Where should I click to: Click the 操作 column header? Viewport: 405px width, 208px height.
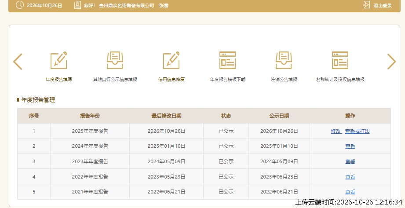(x=350, y=116)
